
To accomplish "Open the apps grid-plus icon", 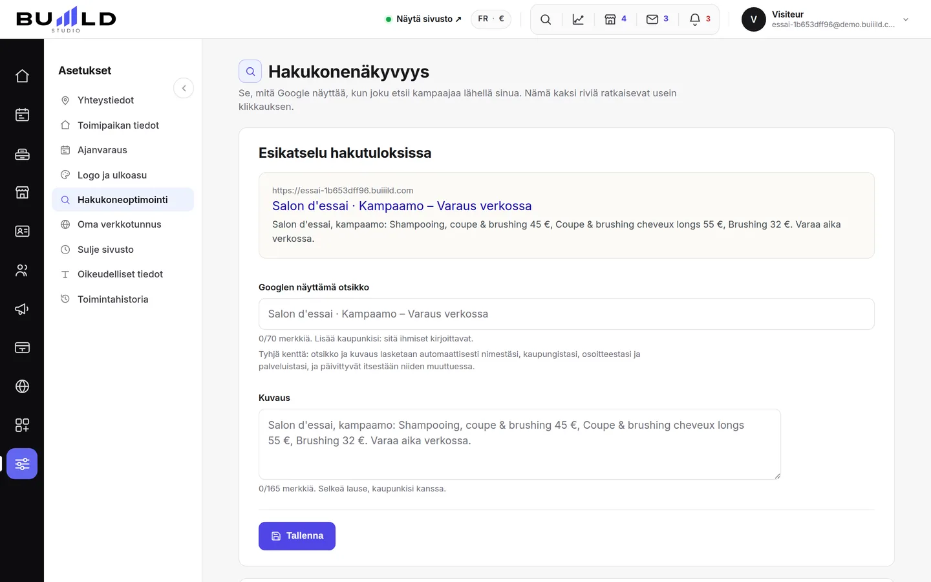I will 22,425.
